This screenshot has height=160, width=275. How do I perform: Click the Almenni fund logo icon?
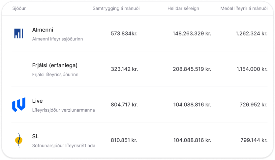pos(18,34)
